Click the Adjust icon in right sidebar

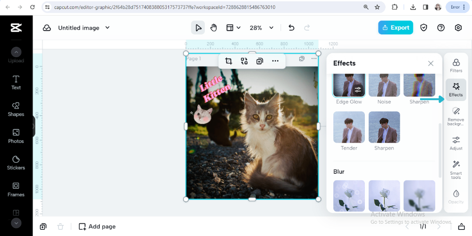pos(456,143)
